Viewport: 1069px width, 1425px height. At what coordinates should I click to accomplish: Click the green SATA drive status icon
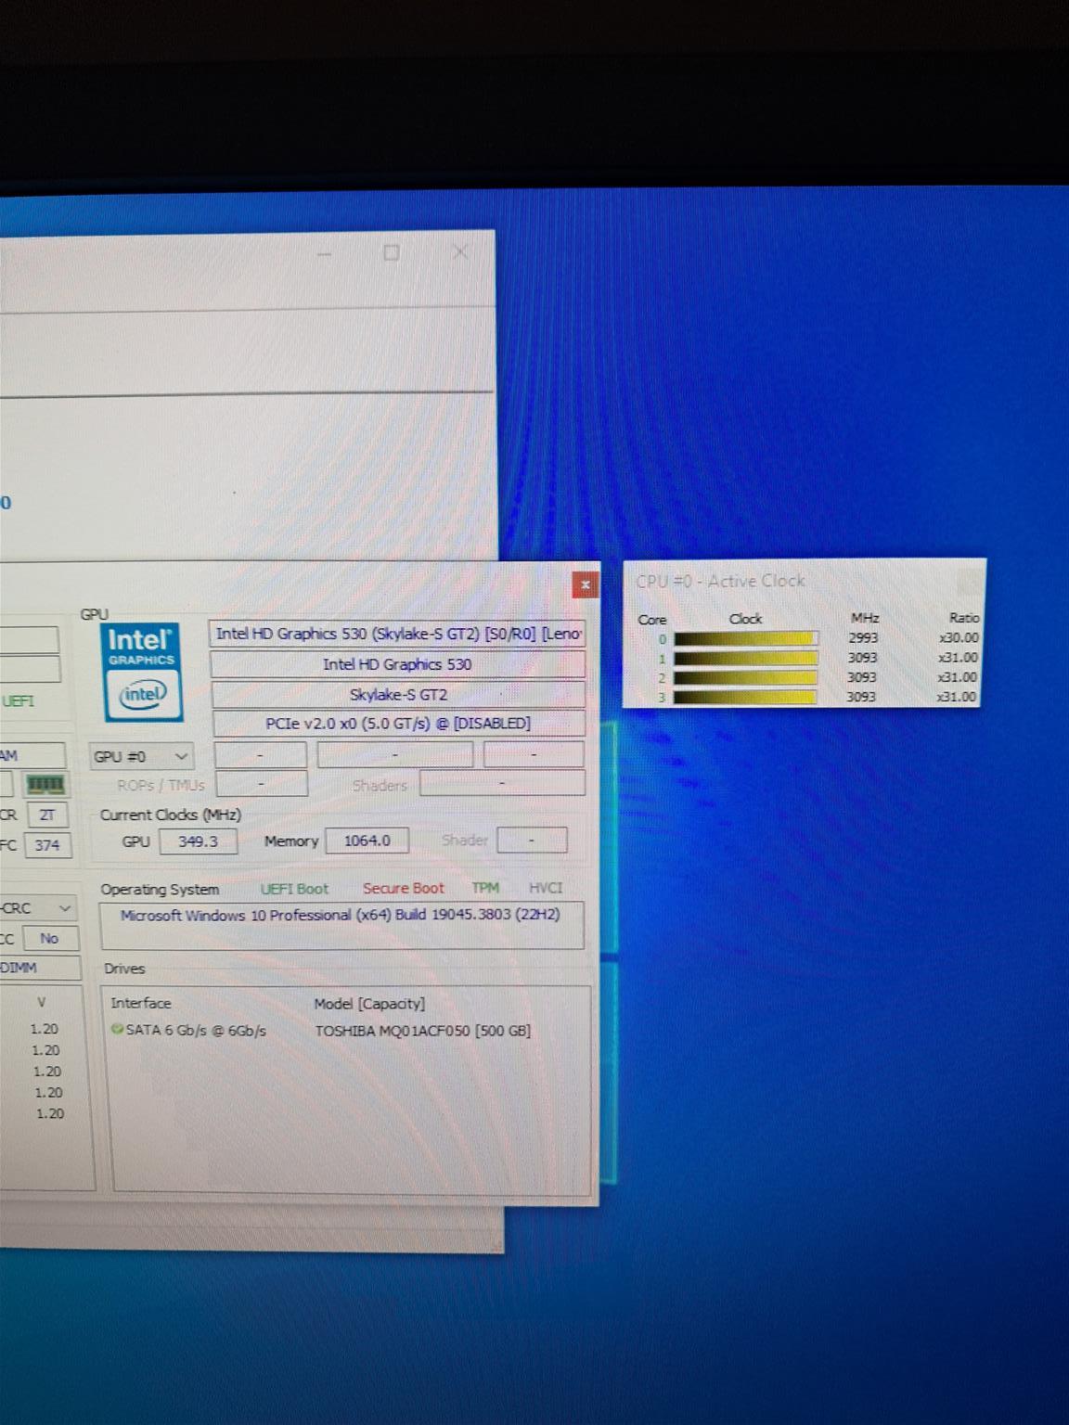[x=117, y=1030]
